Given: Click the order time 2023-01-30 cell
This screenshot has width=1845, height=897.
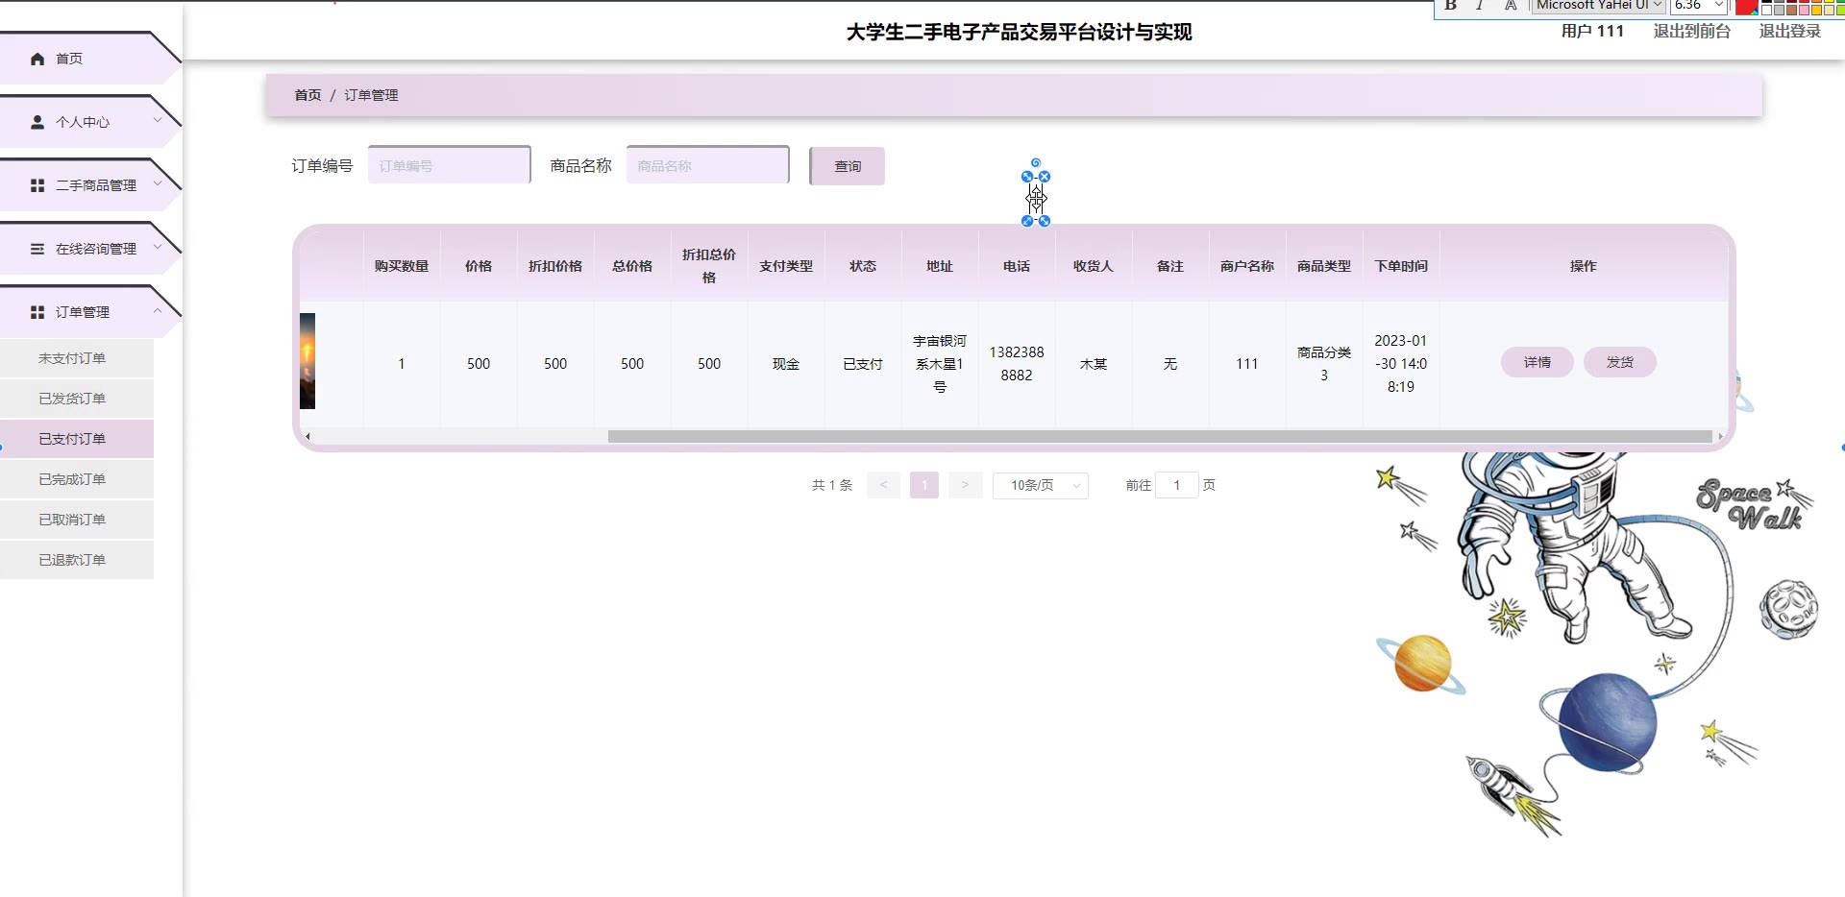Looking at the screenshot, I should pos(1401,364).
